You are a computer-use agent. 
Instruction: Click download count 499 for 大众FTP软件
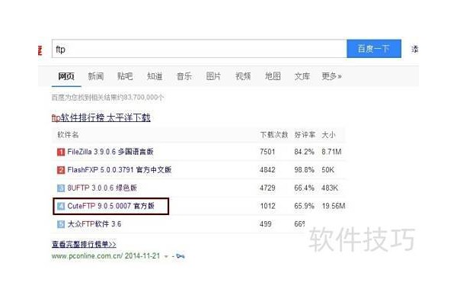point(266,224)
